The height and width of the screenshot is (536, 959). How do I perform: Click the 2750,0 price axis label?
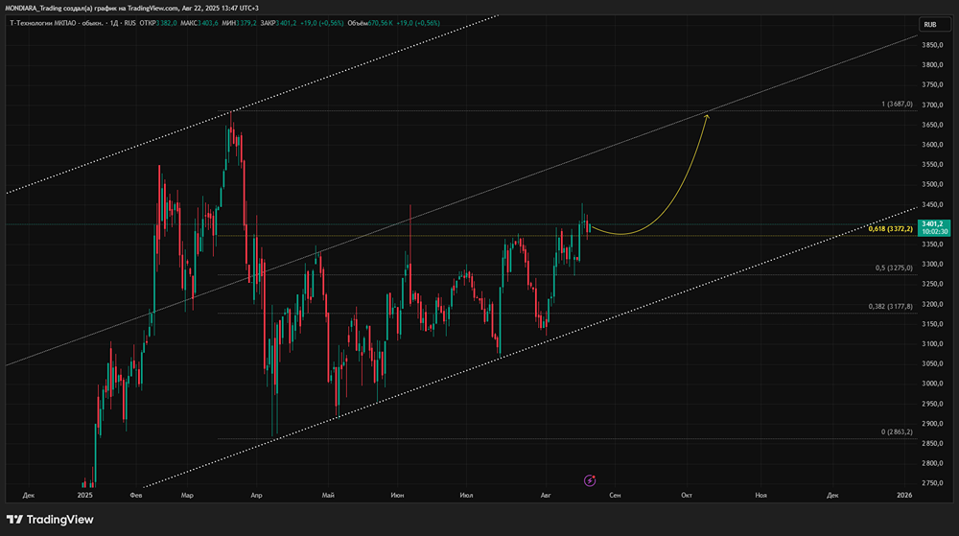point(932,483)
